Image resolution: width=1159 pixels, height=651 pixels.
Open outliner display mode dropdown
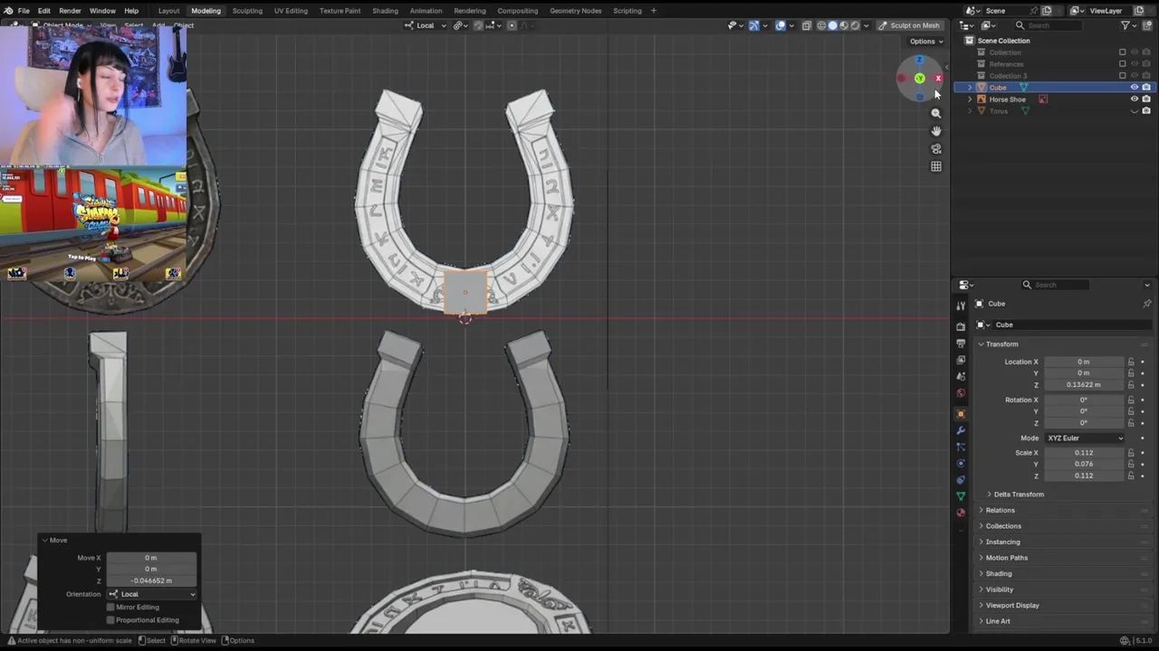point(968,25)
